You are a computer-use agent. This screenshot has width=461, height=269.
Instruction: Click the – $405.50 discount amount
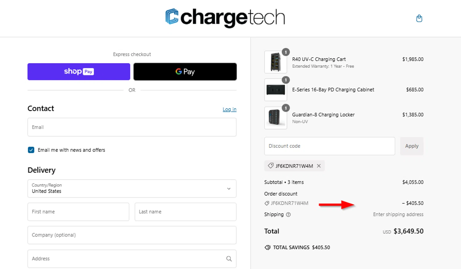[413, 203]
